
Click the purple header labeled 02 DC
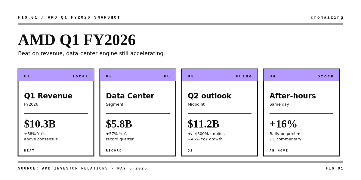[138, 75]
